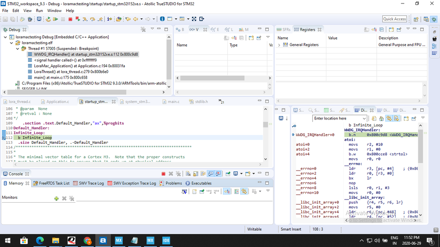Open the Enter location here dropdown

tap(364, 119)
